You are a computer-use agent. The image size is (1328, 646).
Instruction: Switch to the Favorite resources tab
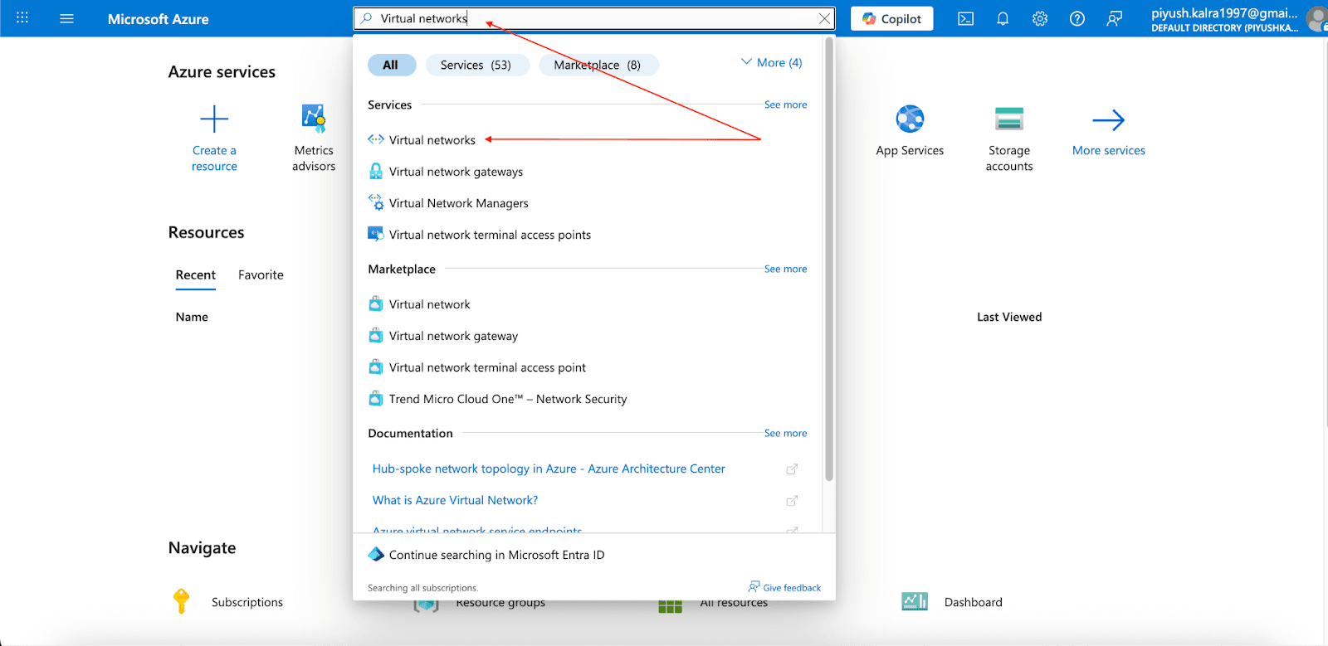pos(261,274)
